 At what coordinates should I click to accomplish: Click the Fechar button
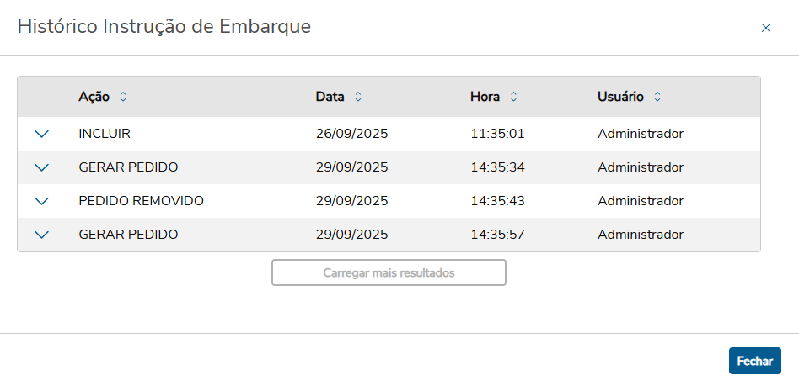(754, 361)
